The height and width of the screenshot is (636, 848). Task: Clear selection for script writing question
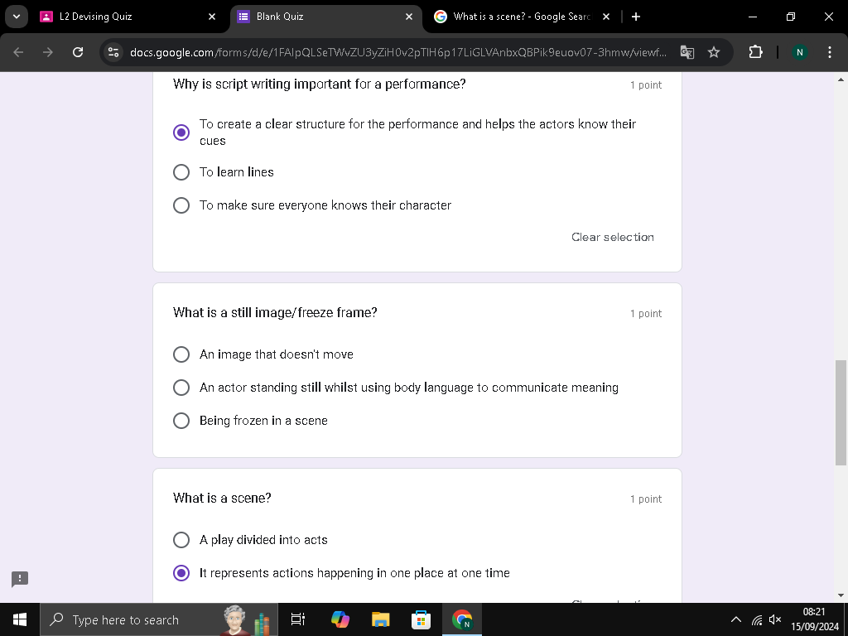613,237
